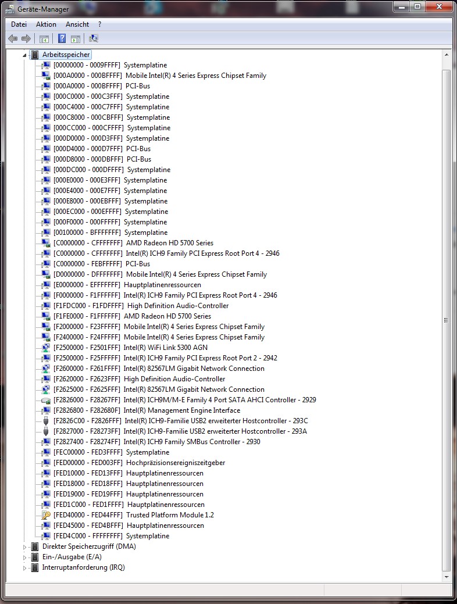Click the Back arrow toolbar icon
This screenshot has width=457, height=604.
point(13,38)
